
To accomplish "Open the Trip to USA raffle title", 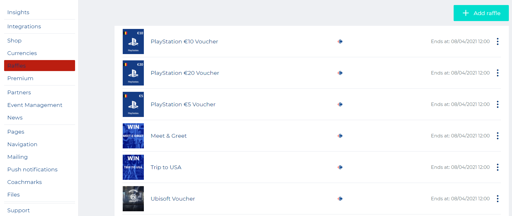I will coord(166,167).
